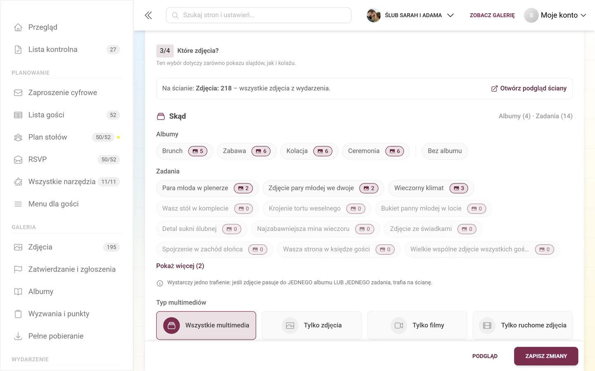Expand Moje konto account menu
595x371 pixels.
pyautogui.click(x=555, y=15)
